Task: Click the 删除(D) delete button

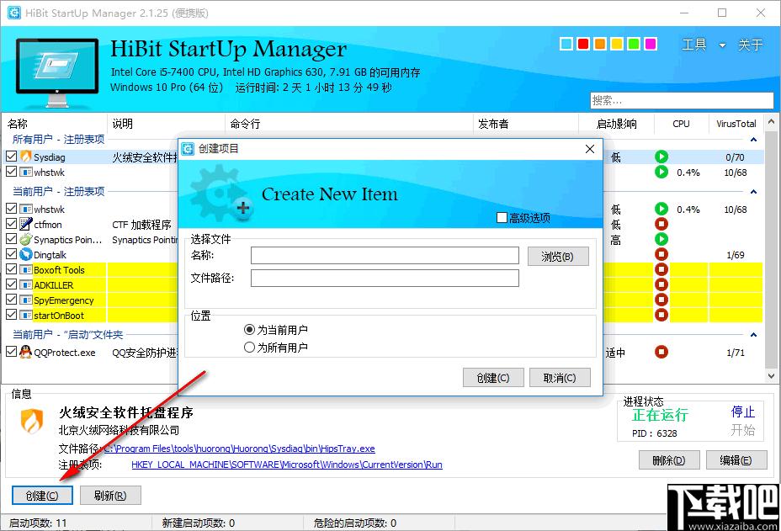Action: click(x=669, y=460)
